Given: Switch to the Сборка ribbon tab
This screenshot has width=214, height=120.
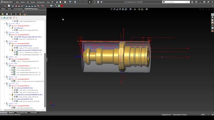Looking at the screenshot, I should [x=3, y=9].
